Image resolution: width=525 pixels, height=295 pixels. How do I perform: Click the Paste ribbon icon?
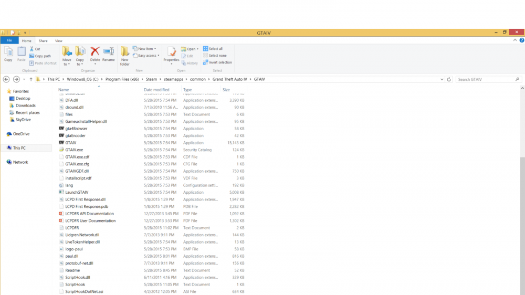[22, 54]
